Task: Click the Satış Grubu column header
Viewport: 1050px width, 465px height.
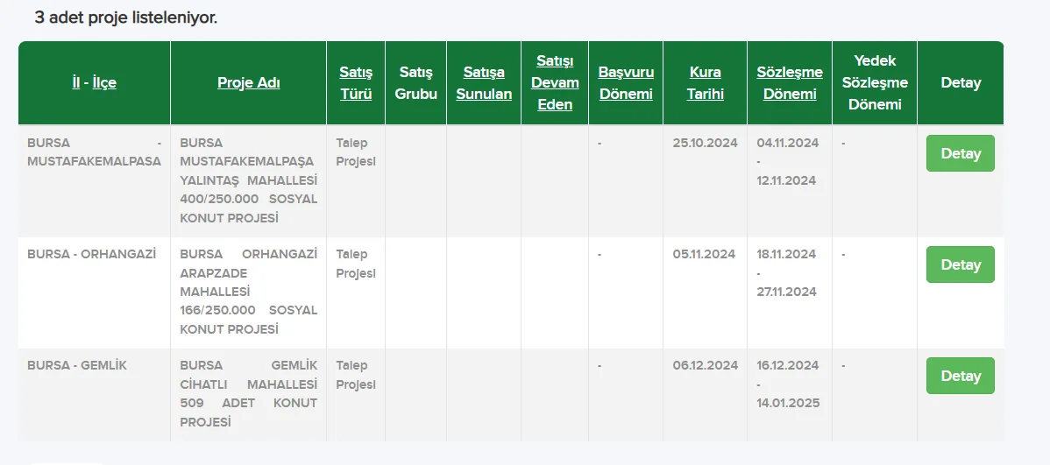Action: coord(416,83)
